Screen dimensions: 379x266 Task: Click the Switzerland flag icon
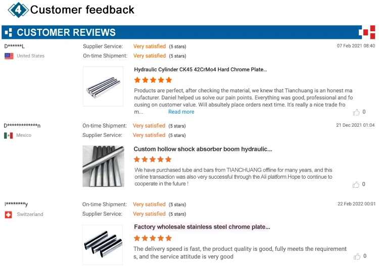click(8, 215)
